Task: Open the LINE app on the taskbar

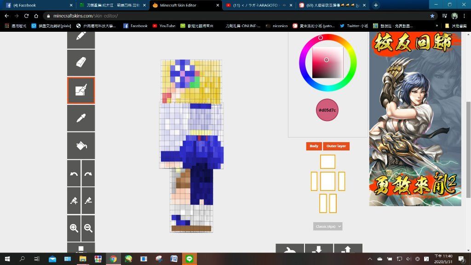Action: coord(189,259)
